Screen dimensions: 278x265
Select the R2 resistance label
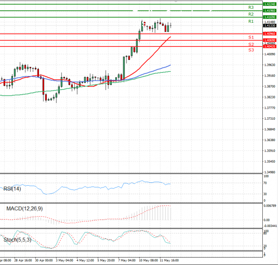(251, 14)
